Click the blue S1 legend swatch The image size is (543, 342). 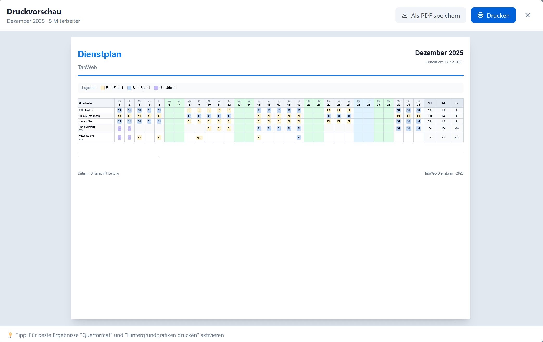(129, 88)
